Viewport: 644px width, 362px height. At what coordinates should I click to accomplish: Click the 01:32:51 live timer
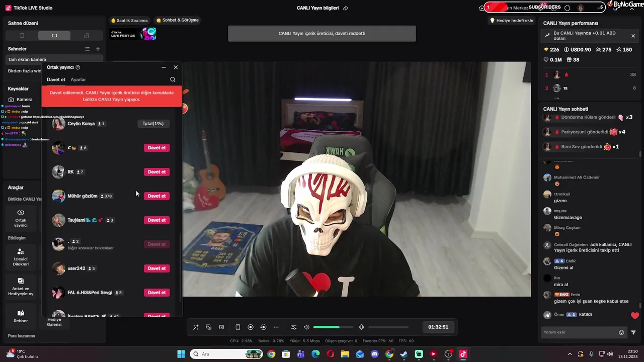(x=438, y=327)
